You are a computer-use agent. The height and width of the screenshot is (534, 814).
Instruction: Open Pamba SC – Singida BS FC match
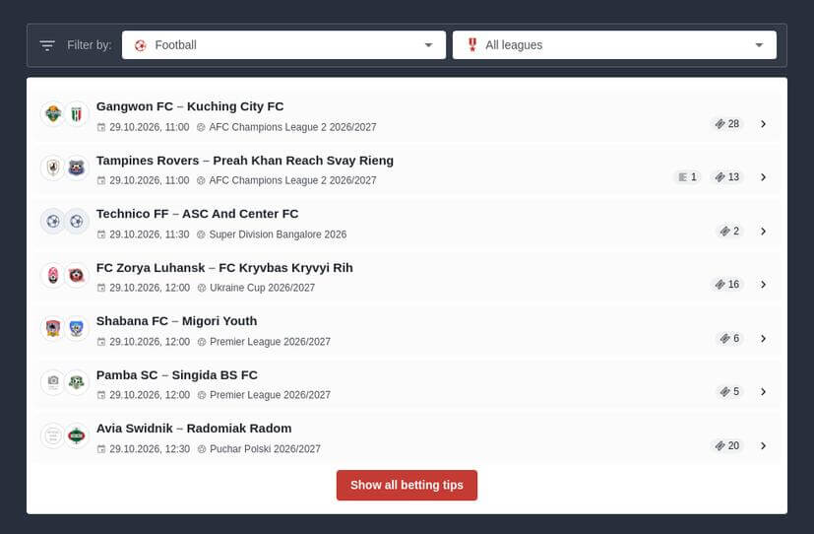coord(407,384)
